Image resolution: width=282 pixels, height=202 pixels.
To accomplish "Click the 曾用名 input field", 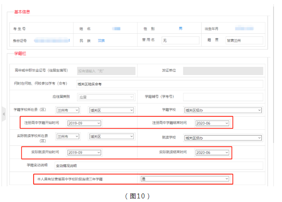I will point(180,40).
